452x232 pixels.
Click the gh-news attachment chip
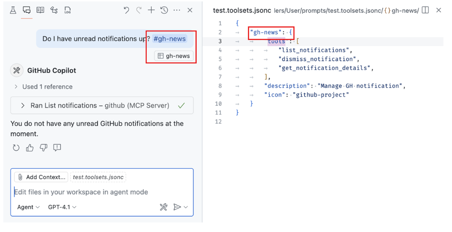(x=174, y=56)
